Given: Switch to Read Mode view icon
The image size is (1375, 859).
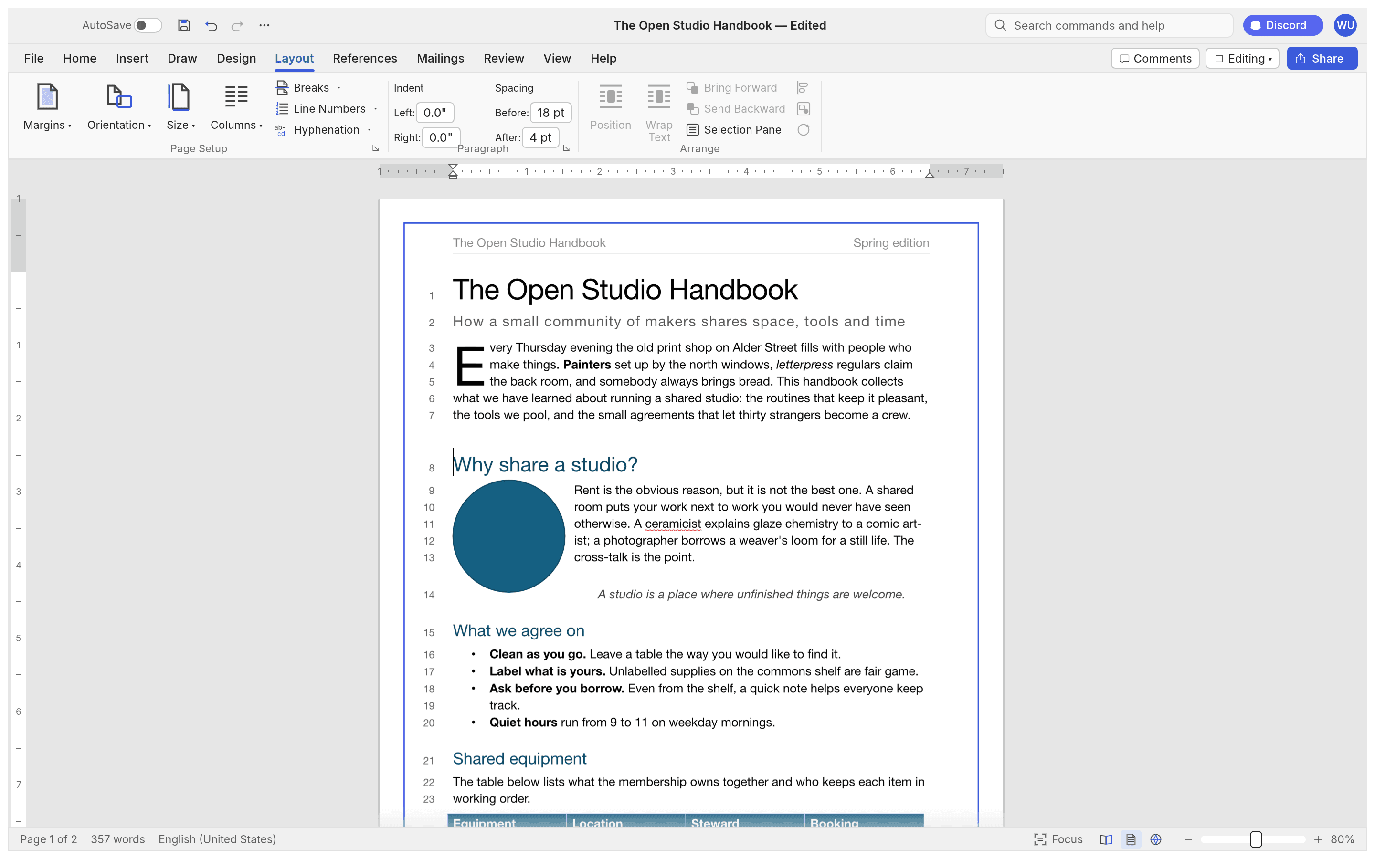Looking at the screenshot, I should tap(1106, 839).
